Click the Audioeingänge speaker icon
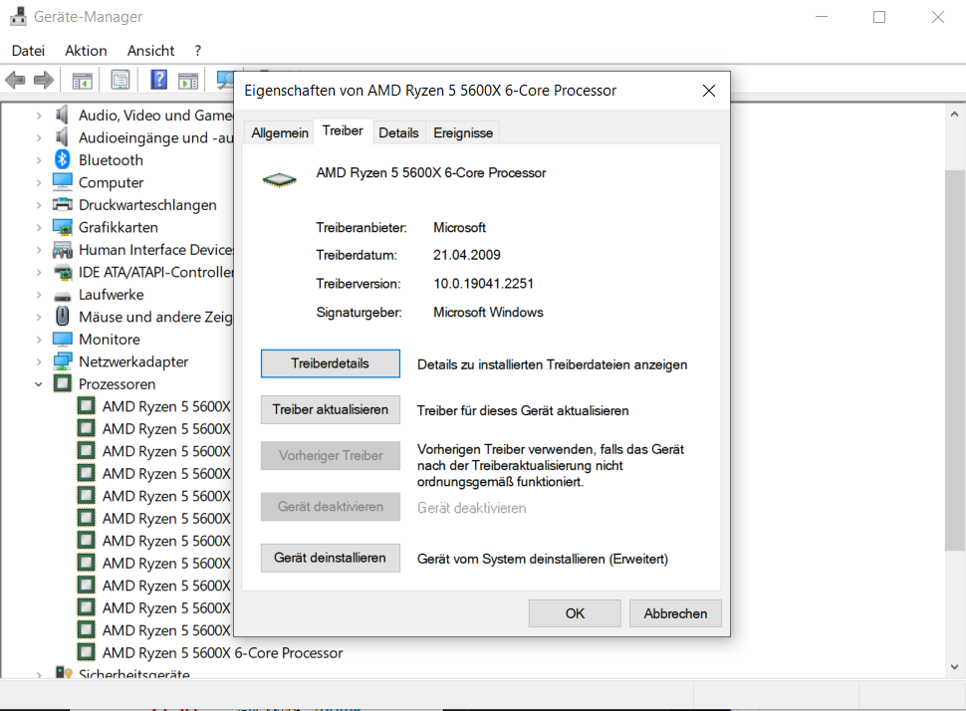Viewport: 966px width, 711px height. tap(62, 136)
